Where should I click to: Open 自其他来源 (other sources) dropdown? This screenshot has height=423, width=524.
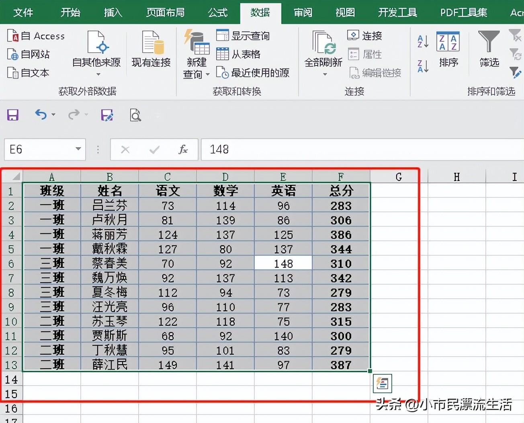[x=96, y=53]
